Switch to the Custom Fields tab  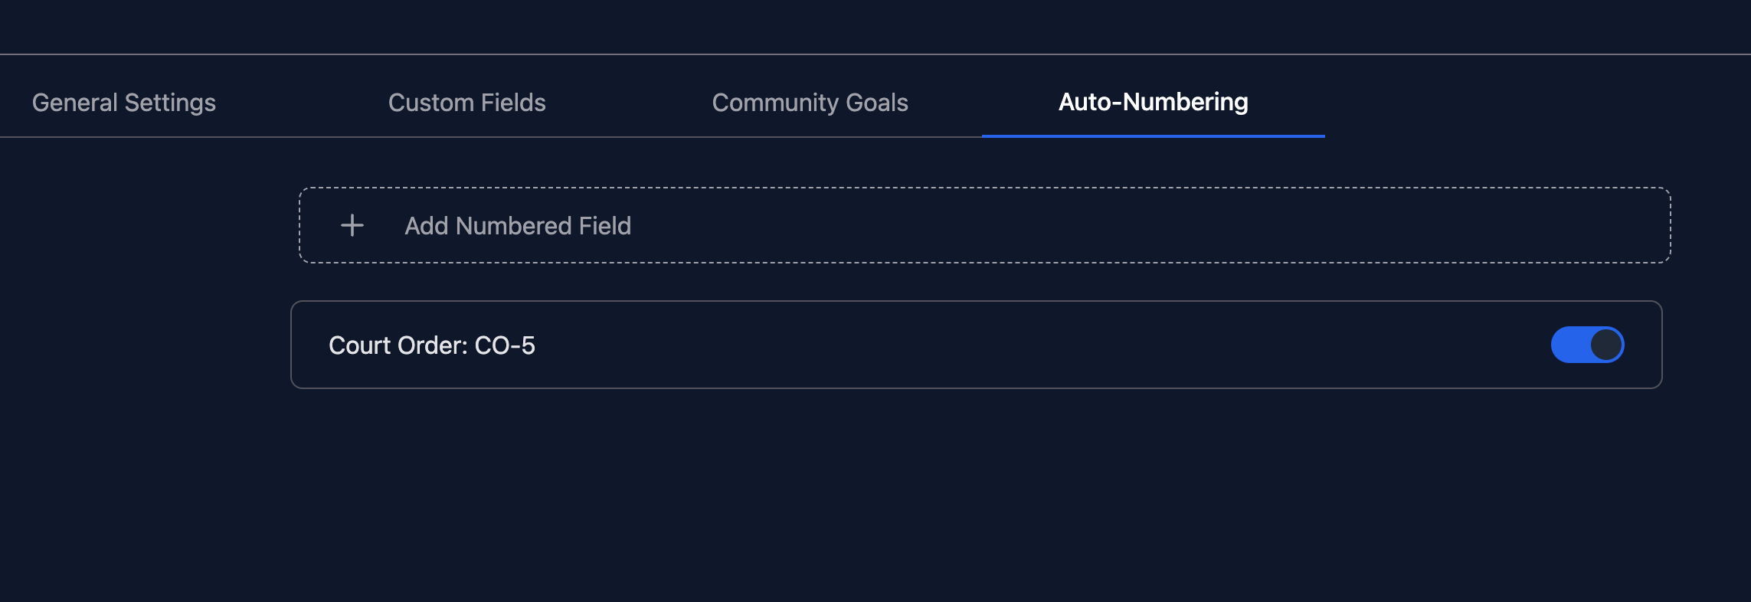point(466,103)
